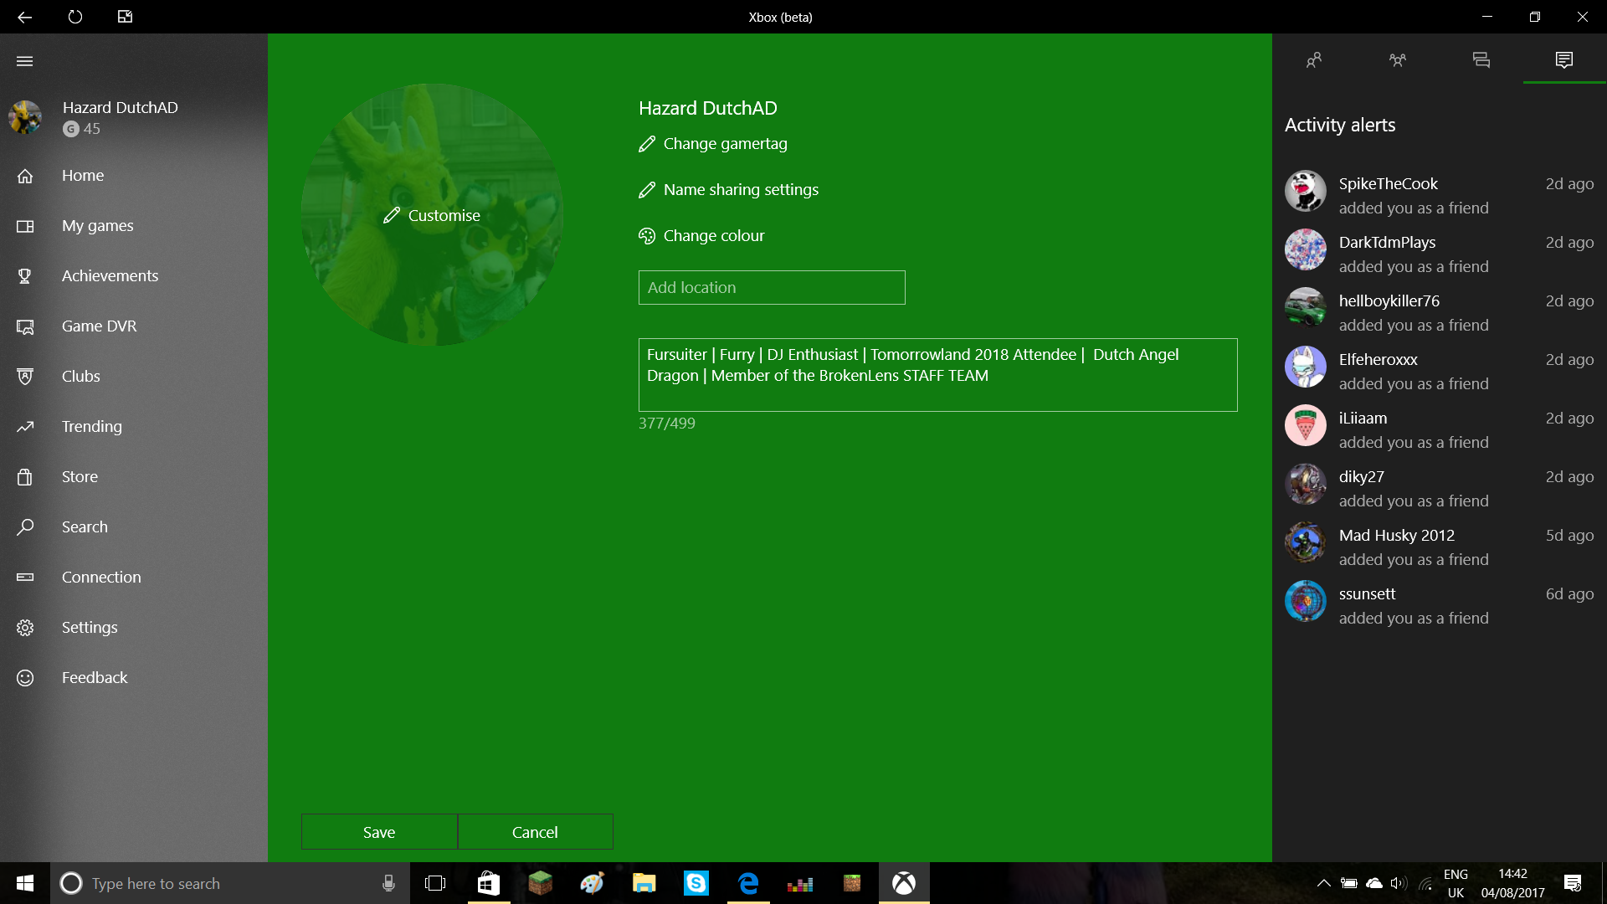
Task: Click Elfeheroxxx avatar in alerts
Action: tap(1306, 367)
